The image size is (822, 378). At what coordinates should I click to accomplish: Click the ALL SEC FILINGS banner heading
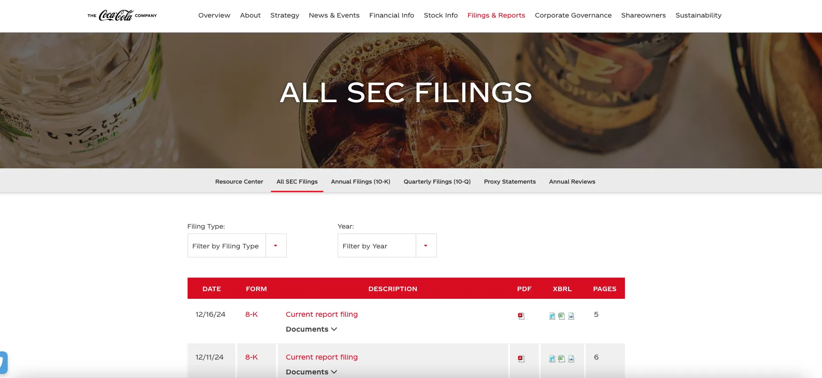(x=406, y=93)
